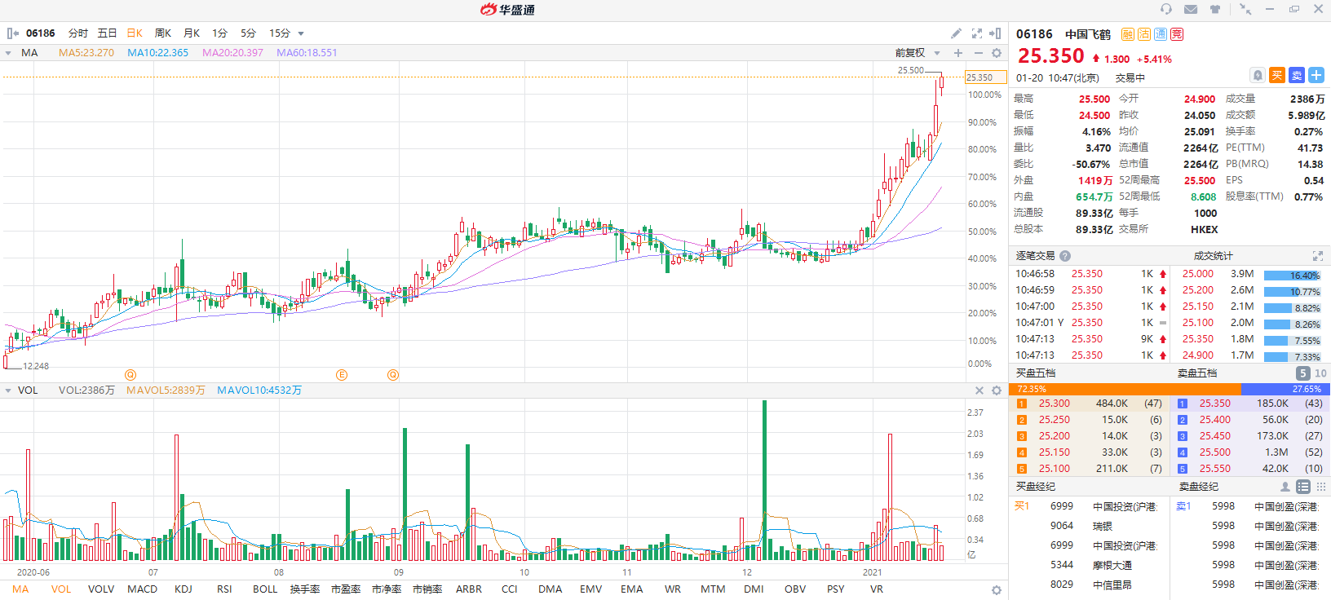Click the blue Sell (卖) button
Image resolution: width=1331 pixels, height=600 pixels.
tap(1297, 76)
